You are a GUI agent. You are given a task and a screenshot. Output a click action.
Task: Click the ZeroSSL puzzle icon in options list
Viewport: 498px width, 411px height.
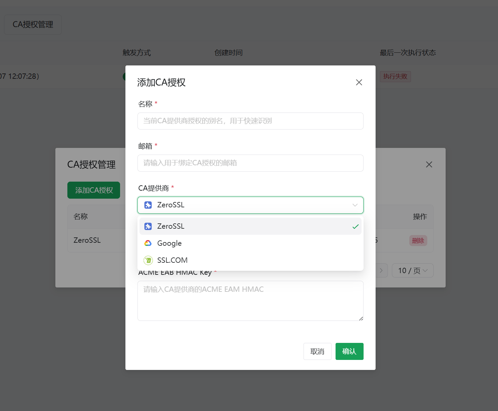[148, 226]
